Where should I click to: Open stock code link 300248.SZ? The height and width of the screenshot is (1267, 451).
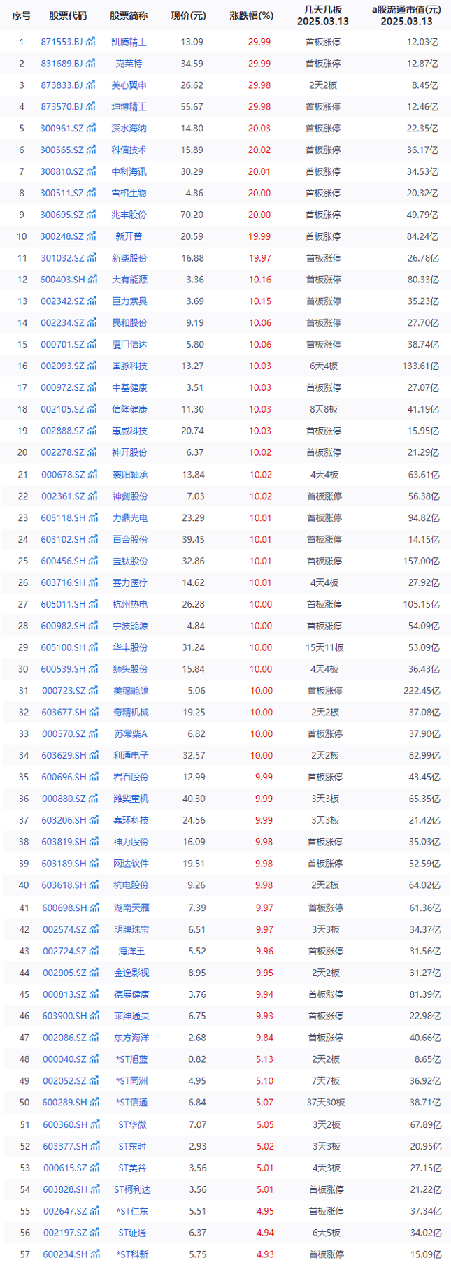(x=62, y=236)
